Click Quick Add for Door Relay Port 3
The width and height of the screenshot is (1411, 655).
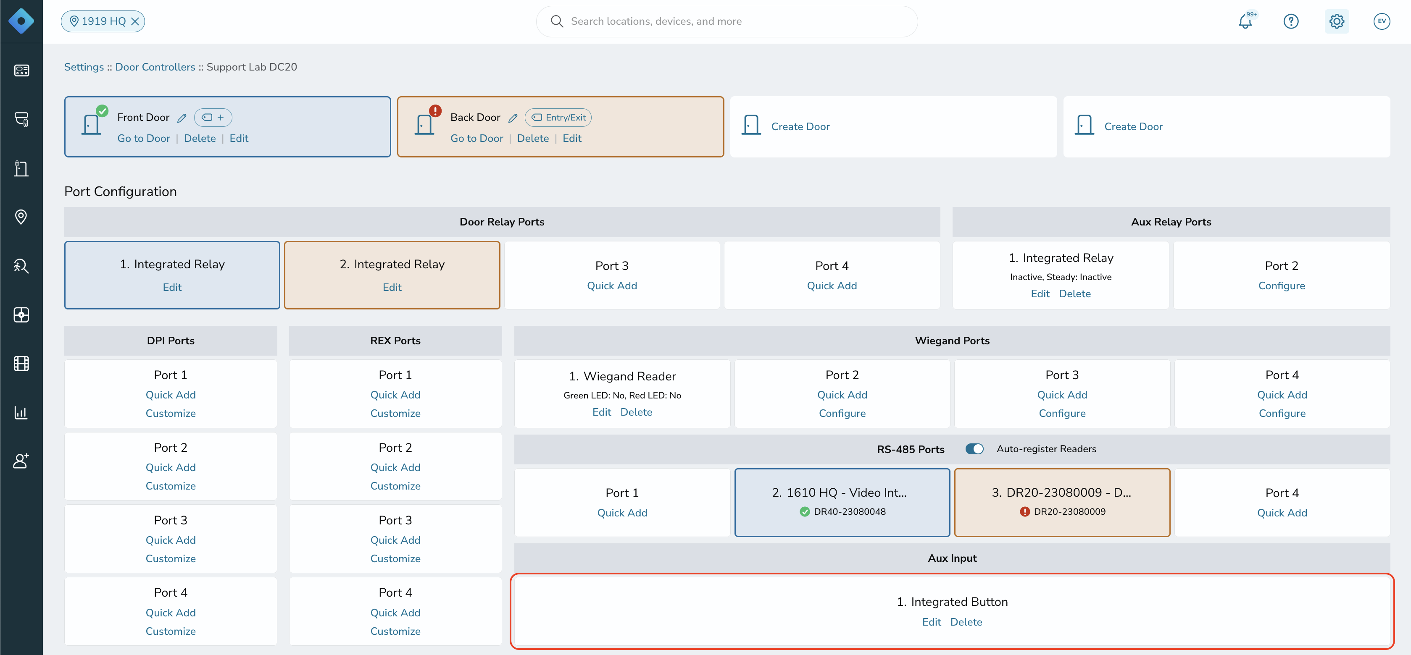tap(612, 286)
